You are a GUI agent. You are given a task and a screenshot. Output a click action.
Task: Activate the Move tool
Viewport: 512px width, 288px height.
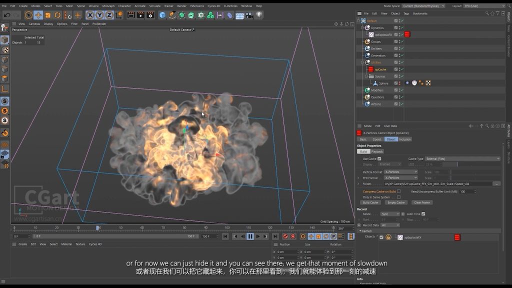point(38,15)
